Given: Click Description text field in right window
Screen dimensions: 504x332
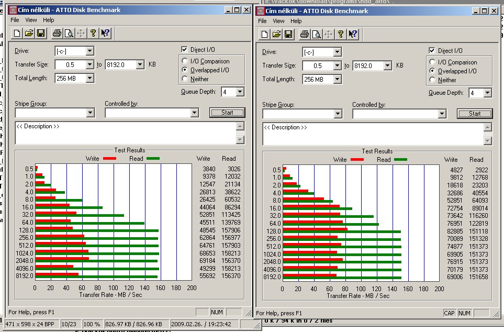Looking at the screenshot, I should coord(373,134).
